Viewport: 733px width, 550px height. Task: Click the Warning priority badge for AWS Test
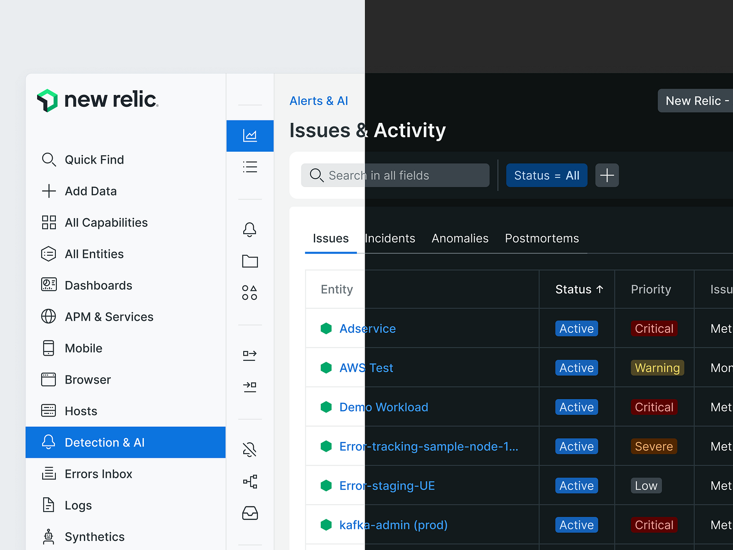(657, 368)
